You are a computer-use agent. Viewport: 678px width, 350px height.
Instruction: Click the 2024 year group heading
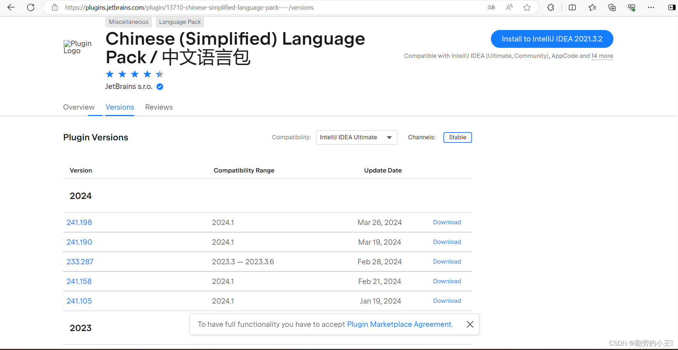coord(81,196)
